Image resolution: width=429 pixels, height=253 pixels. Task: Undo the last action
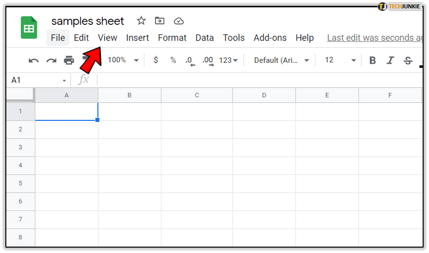tap(34, 60)
